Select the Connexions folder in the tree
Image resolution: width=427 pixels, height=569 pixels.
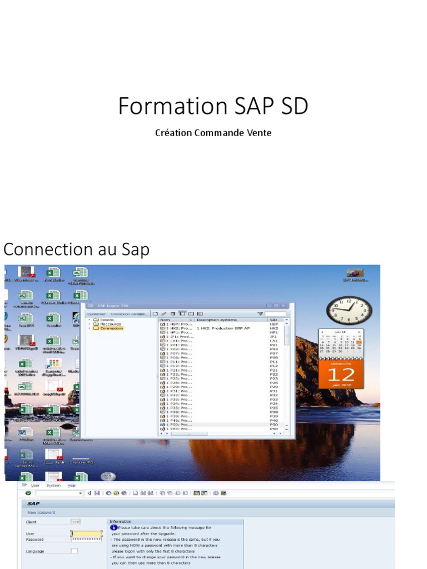pos(112,328)
